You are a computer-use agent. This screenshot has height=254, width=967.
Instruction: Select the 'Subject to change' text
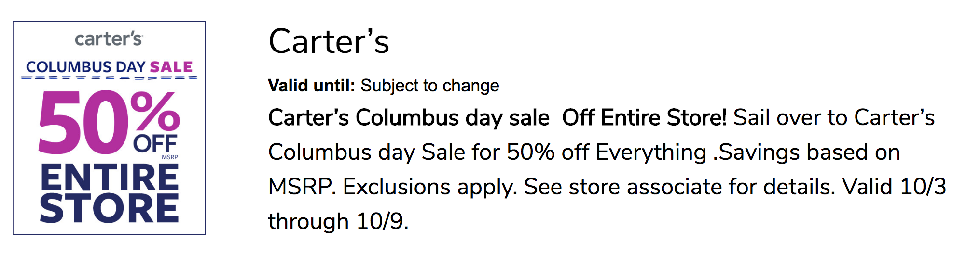(x=429, y=86)
